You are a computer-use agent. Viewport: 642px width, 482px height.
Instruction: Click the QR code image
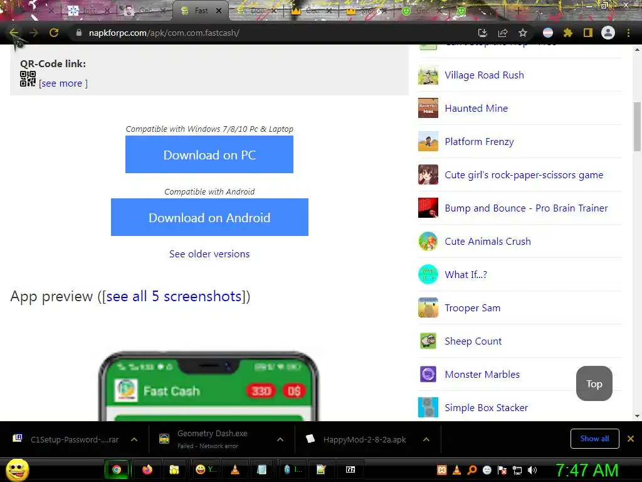pyautogui.click(x=28, y=78)
